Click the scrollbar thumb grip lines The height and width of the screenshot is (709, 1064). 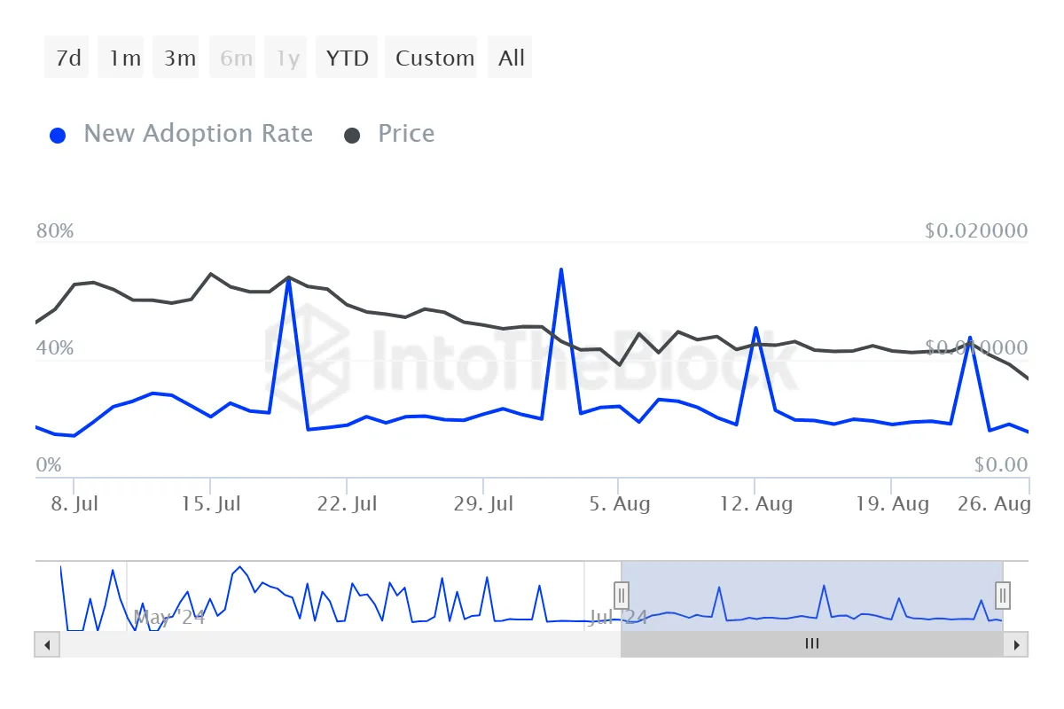(x=811, y=644)
